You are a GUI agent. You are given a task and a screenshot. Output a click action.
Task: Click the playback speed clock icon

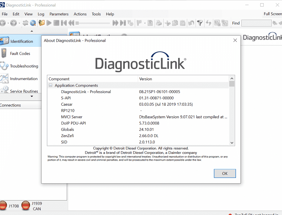[130, 23]
